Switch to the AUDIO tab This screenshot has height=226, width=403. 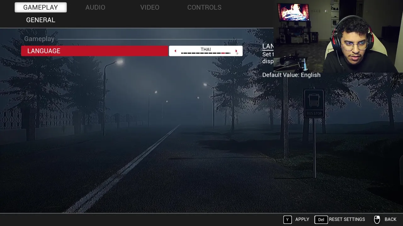(x=95, y=7)
